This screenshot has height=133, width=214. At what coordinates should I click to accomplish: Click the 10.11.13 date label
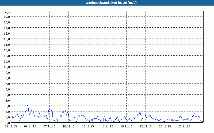coord(69,127)
